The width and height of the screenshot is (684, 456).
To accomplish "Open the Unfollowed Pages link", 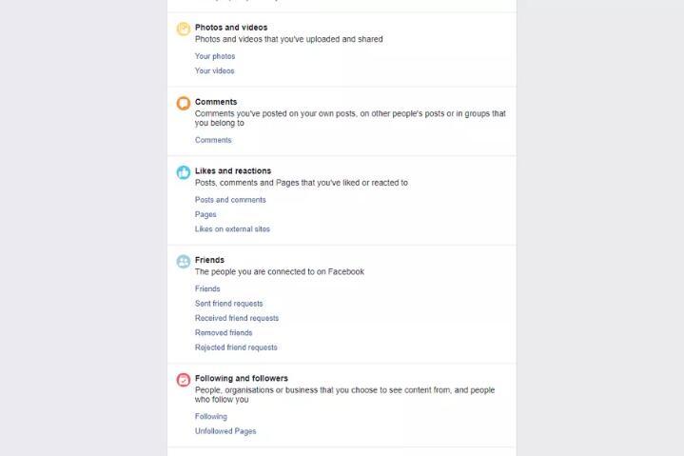I will (x=225, y=431).
